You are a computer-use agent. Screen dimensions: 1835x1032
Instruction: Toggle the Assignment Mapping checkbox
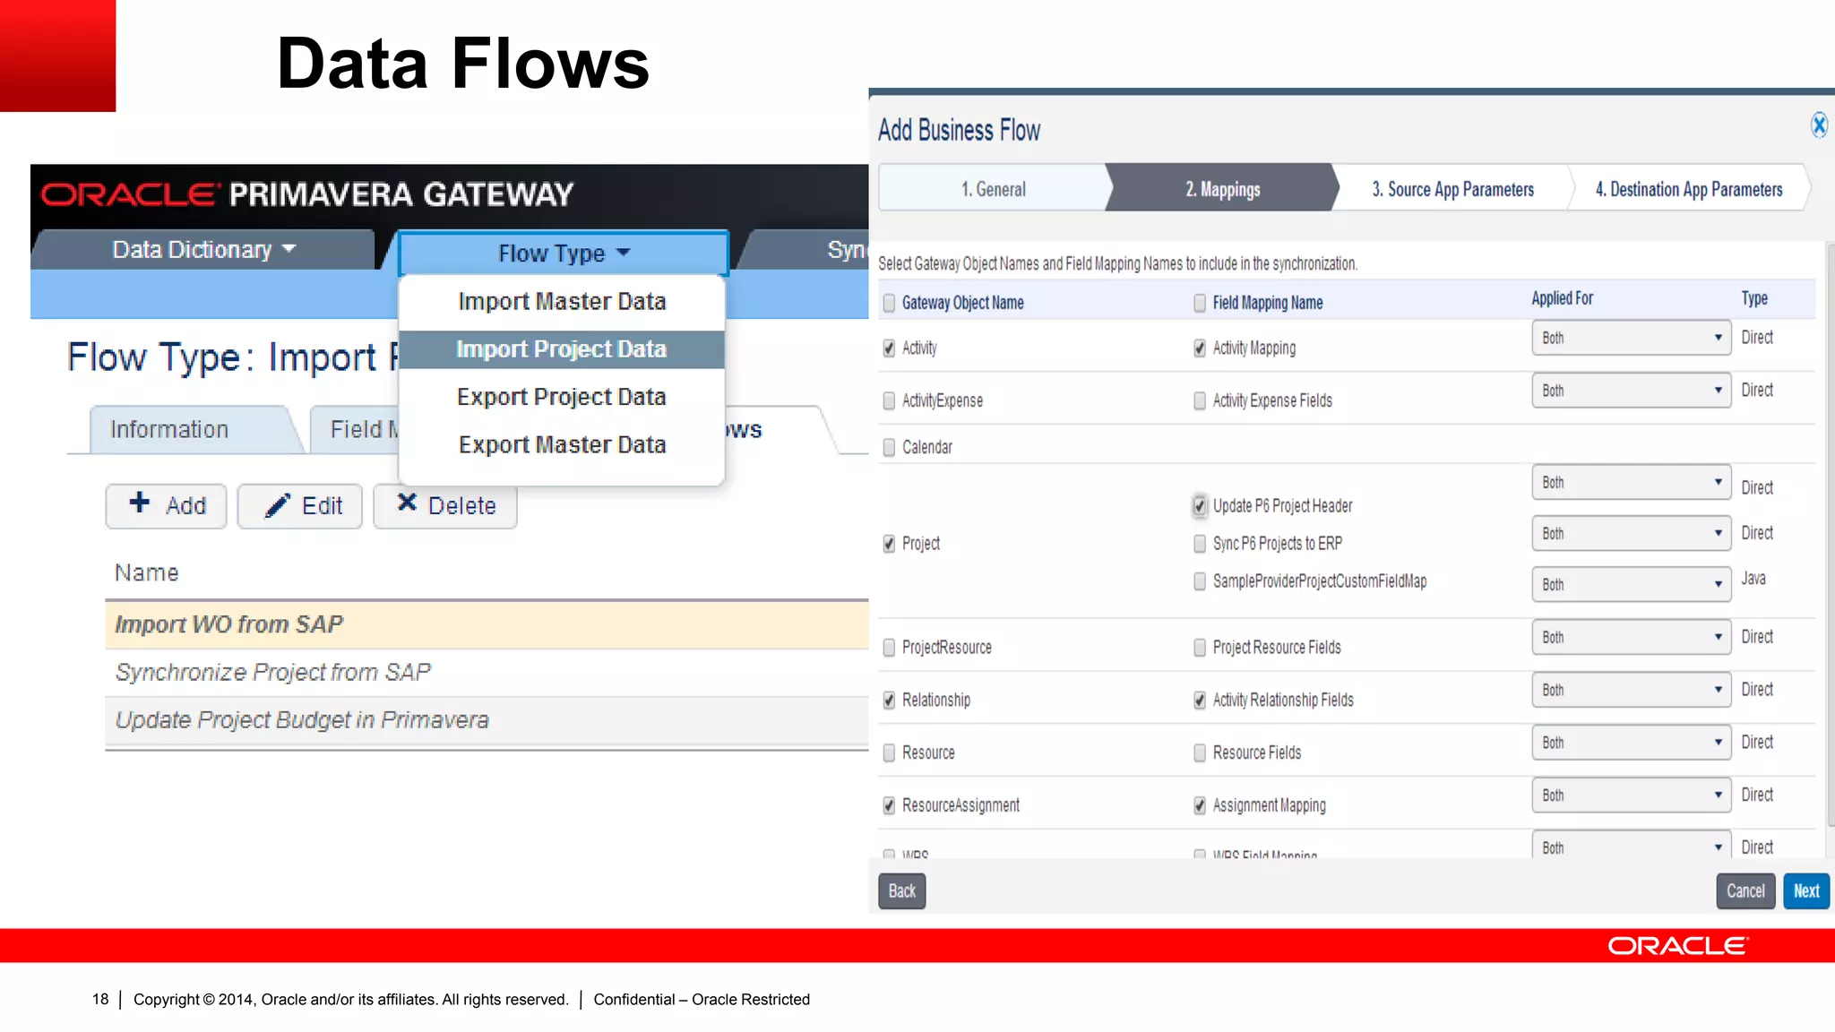tap(1200, 806)
